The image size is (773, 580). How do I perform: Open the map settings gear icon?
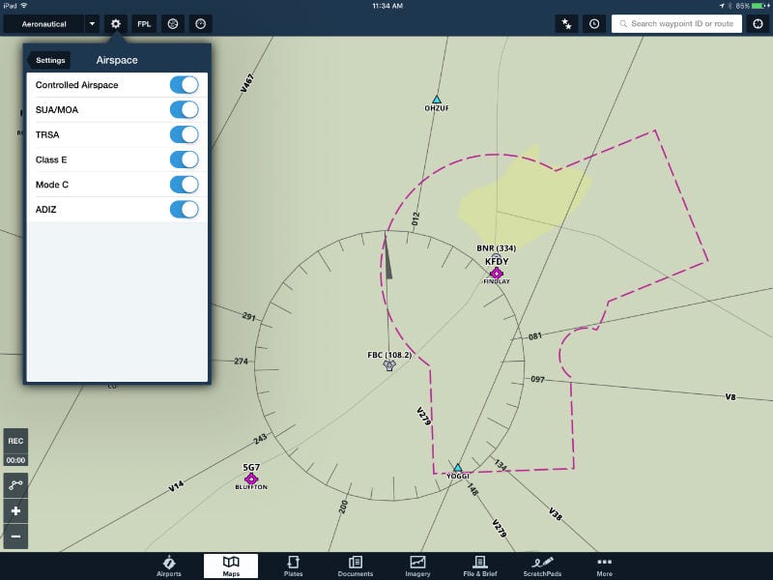[117, 23]
